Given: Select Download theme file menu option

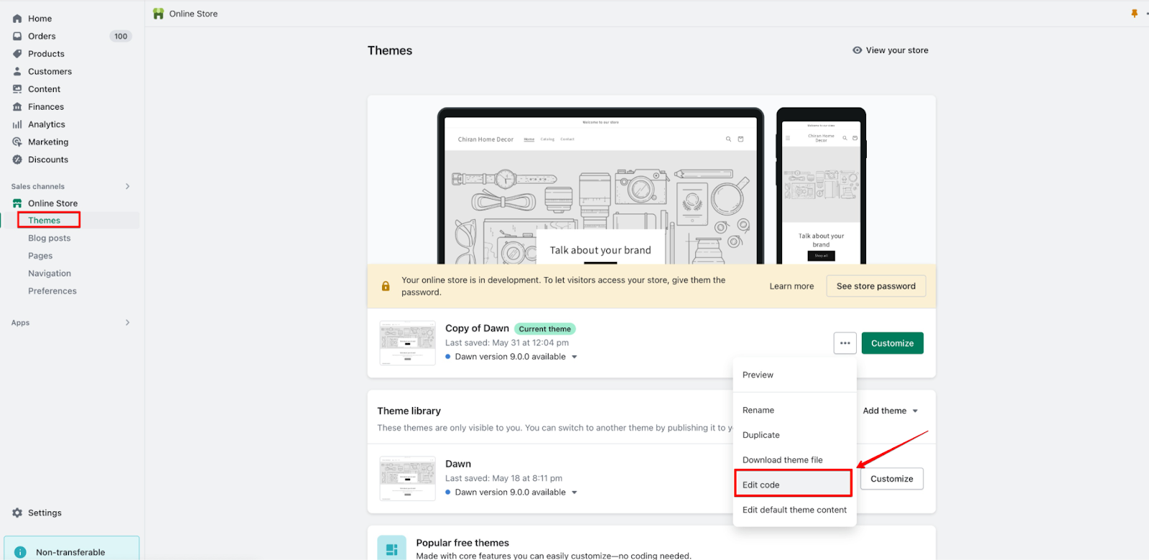Looking at the screenshot, I should tap(782, 460).
